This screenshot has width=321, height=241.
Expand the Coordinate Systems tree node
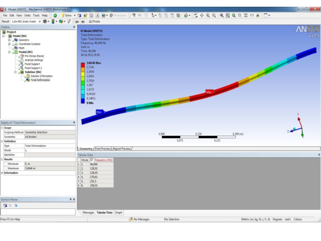pos(9,44)
